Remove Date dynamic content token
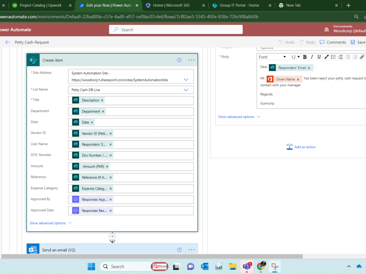 92,122
